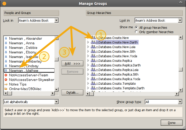Select z.Database.Create.Replica.Leia group

(117, 70)
